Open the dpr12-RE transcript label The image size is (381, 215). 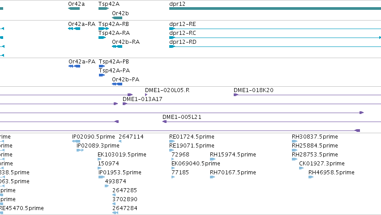pos(183,24)
